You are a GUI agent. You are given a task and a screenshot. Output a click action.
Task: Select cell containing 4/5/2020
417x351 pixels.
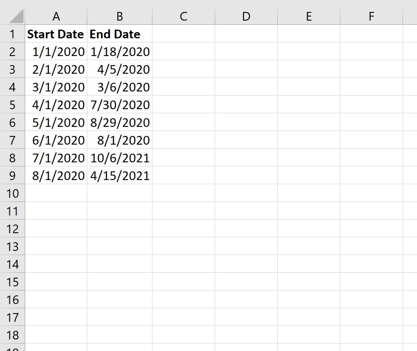119,69
